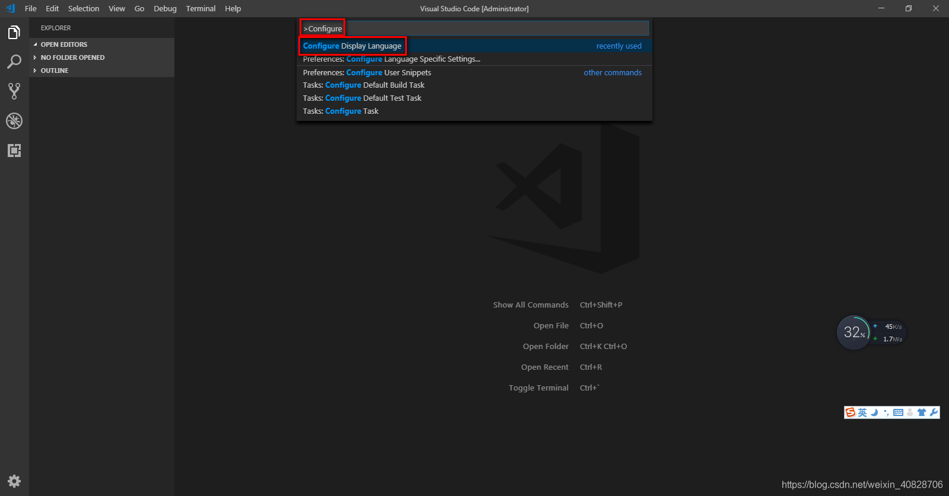This screenshot has width=949, height=496.
Task: Select Configure User Snippets command
Action: (474, 72)
